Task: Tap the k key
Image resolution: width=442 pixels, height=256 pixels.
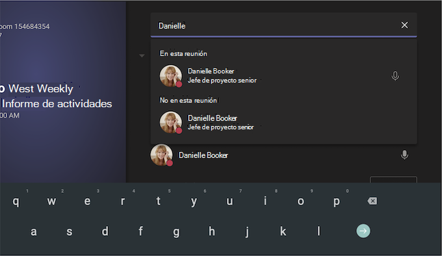Action: [283, 231]
